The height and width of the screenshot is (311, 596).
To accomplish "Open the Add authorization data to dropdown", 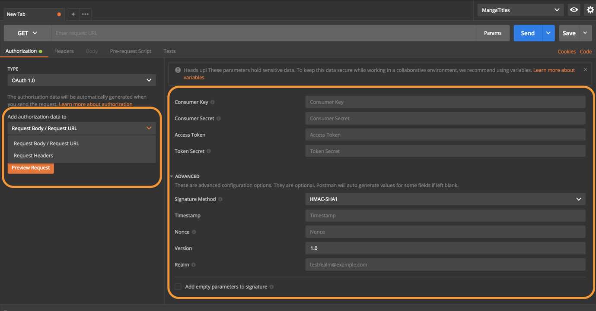I will 82,128.
